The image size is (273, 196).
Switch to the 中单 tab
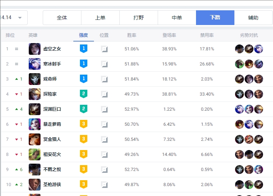(x=177, y=18)
